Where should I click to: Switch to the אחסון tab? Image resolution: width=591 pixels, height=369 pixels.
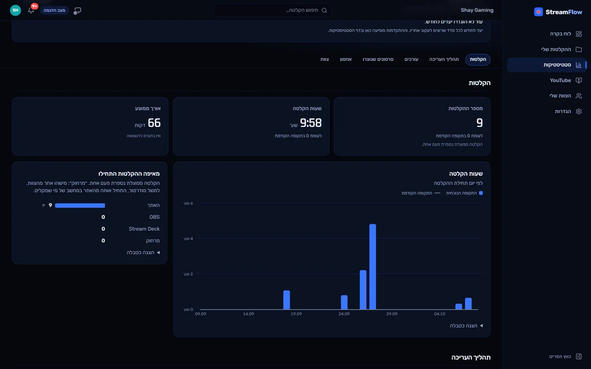346,59
